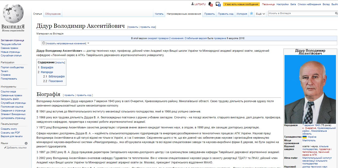Open Свежие правки sidebar link
The image size is (338, 168).
click(x=9, y=48)
